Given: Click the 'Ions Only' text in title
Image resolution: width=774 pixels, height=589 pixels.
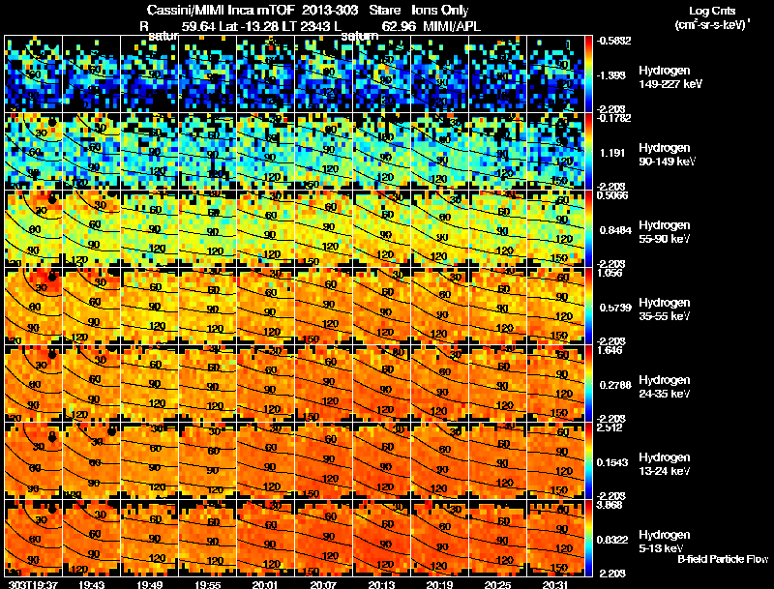Looking at the screenshot, I should coord(440,10).
